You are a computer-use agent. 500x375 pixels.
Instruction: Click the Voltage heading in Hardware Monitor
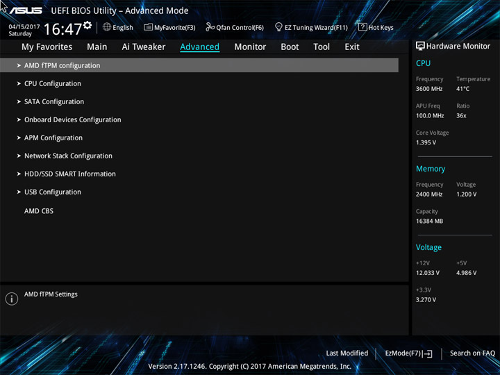tap(428, 247)
